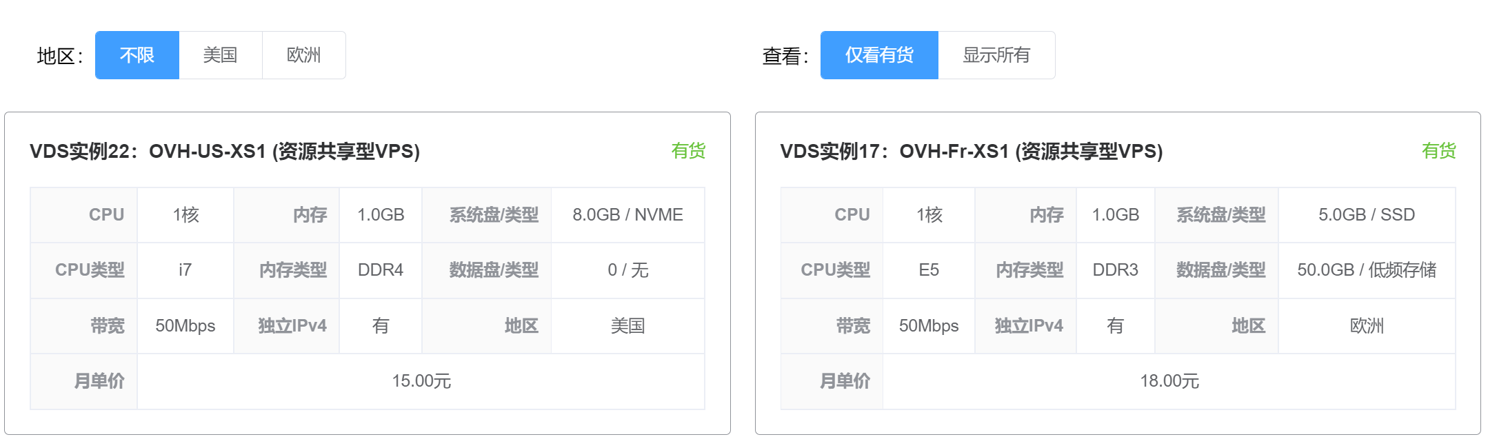
Task: Click the E5 CPU type cell
Action: pyautogui.click(x=929, y=270)
